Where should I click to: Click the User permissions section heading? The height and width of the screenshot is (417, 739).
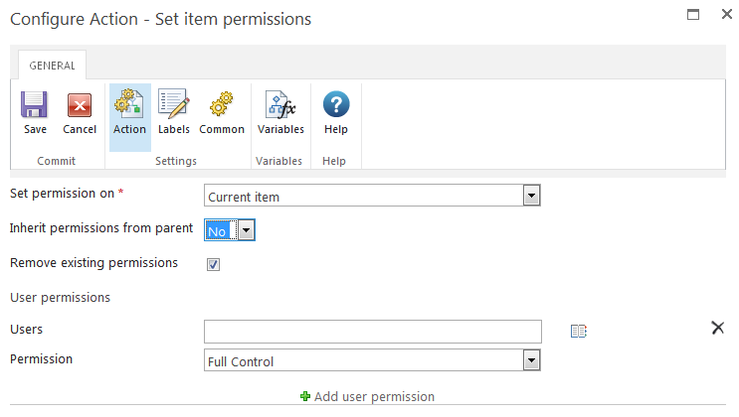click(60, 296)
